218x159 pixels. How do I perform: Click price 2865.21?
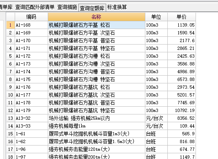coord(182,49)
